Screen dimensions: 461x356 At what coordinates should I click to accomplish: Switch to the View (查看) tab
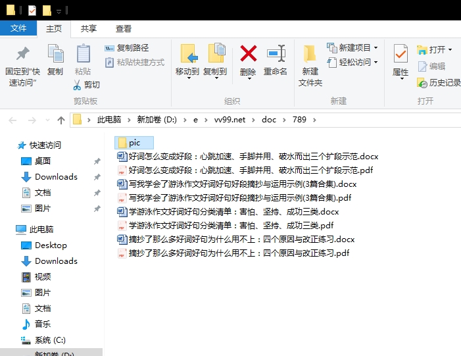pos(123,29)
